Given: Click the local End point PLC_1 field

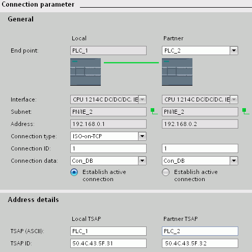Looking at the screenshot, I should point(108,51).
